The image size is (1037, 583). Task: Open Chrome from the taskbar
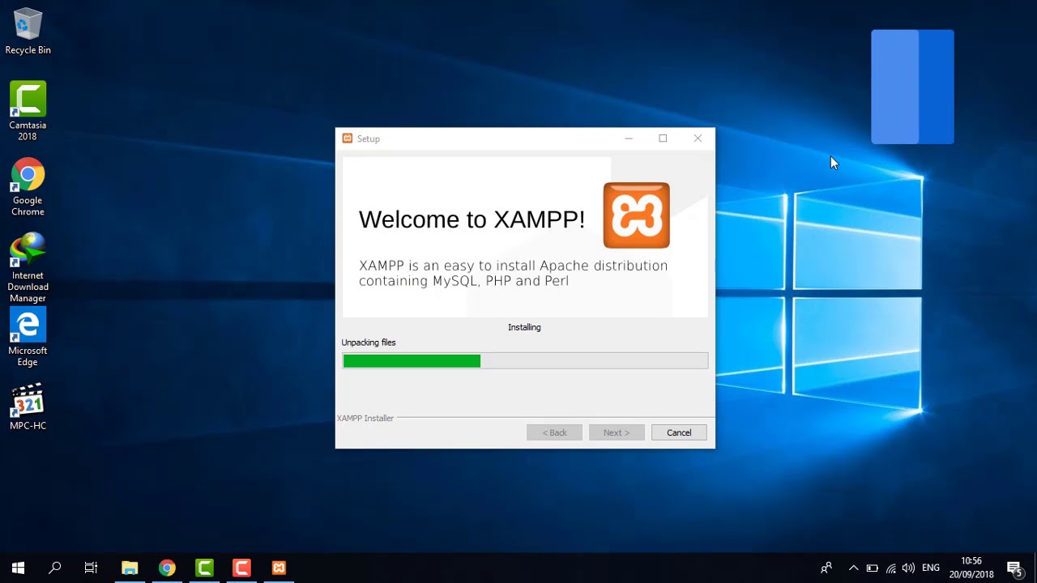pos(167,568)
